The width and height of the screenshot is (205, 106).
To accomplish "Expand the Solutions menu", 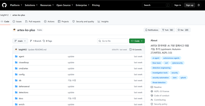I will tap(31, 5).
